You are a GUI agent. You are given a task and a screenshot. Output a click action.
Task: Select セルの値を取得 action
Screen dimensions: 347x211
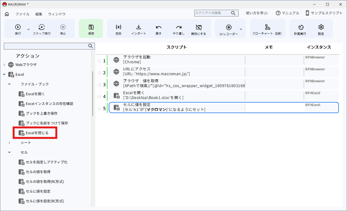34,171
